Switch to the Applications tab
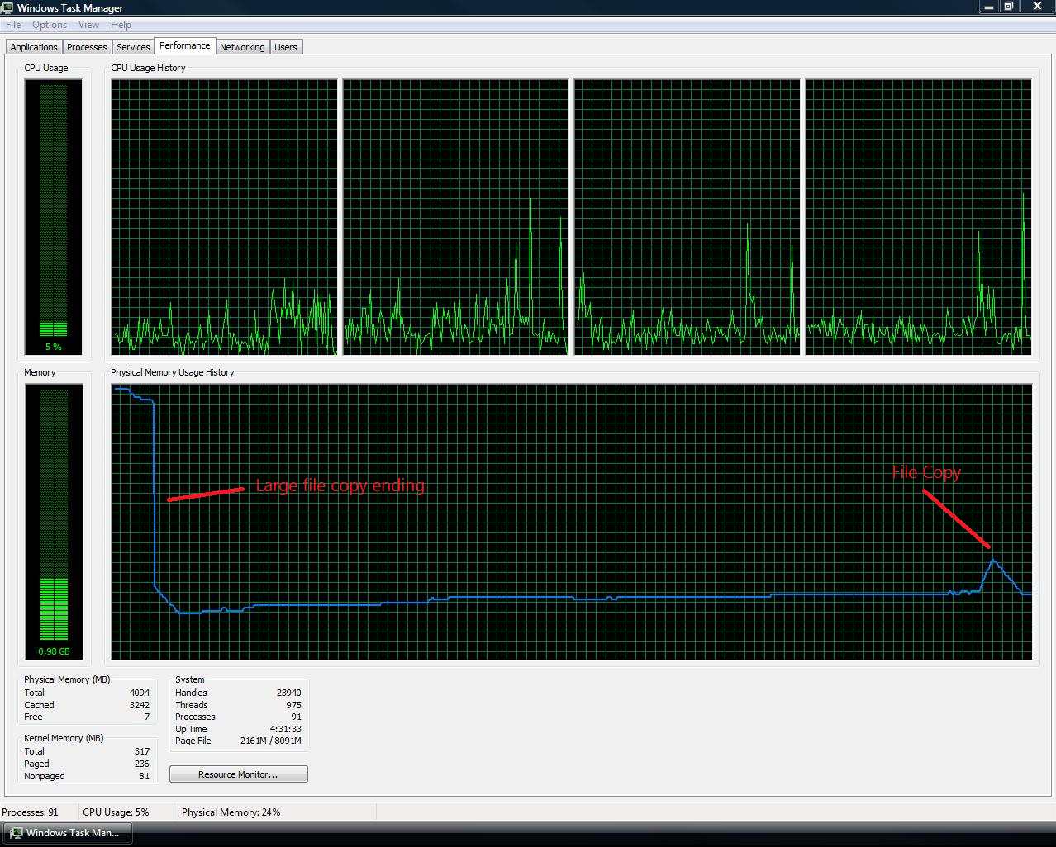The image size is (1056, 847). [x=33, y=46]
